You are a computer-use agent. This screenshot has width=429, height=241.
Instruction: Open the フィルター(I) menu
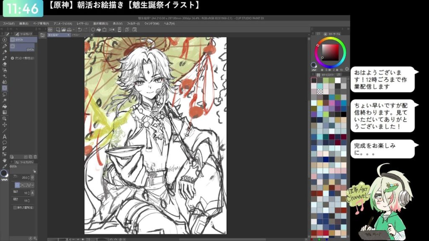(133, 23)
